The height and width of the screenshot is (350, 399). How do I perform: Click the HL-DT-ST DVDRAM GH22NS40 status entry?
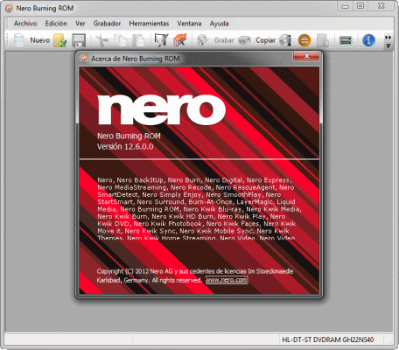[328, 339]
